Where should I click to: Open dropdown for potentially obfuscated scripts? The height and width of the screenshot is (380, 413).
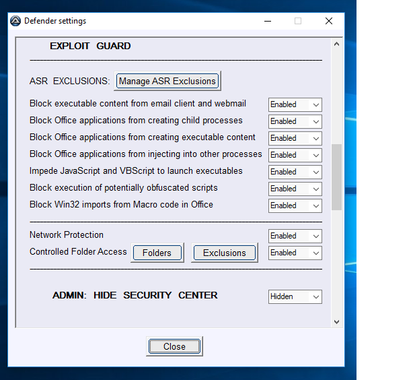click(295, 189)
